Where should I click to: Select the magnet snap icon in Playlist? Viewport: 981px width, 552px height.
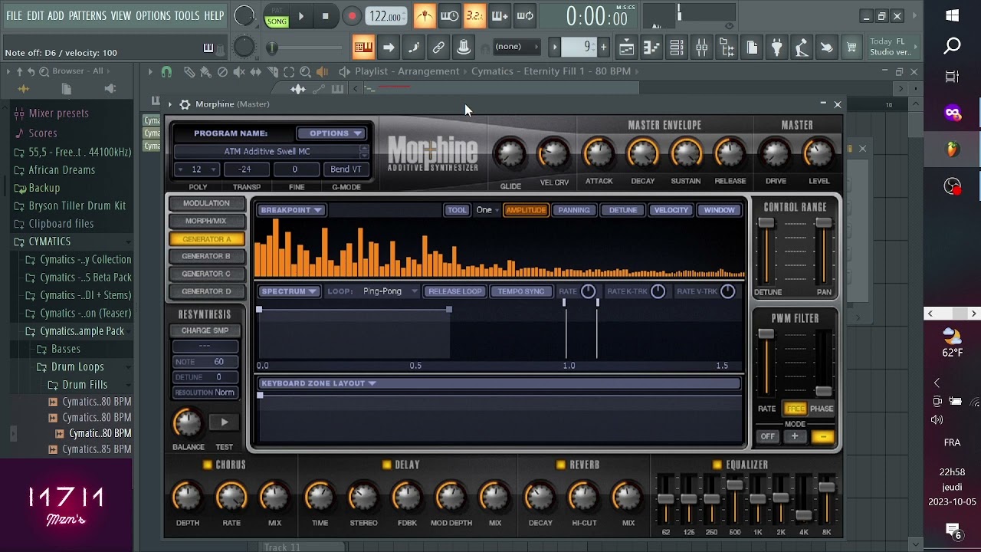(x=166, y=71)
